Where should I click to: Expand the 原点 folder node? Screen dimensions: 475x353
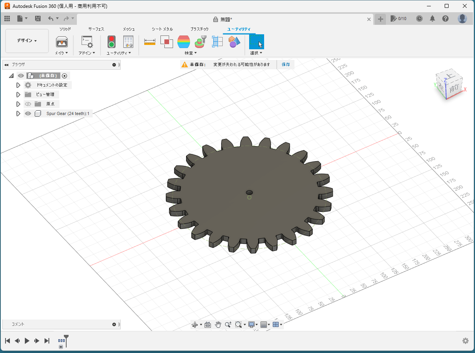click(x=18, y=104)
